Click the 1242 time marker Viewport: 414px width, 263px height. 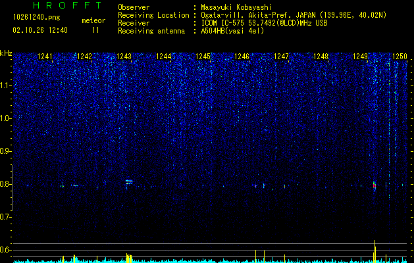pyautogui.click(x=84, y=57)
